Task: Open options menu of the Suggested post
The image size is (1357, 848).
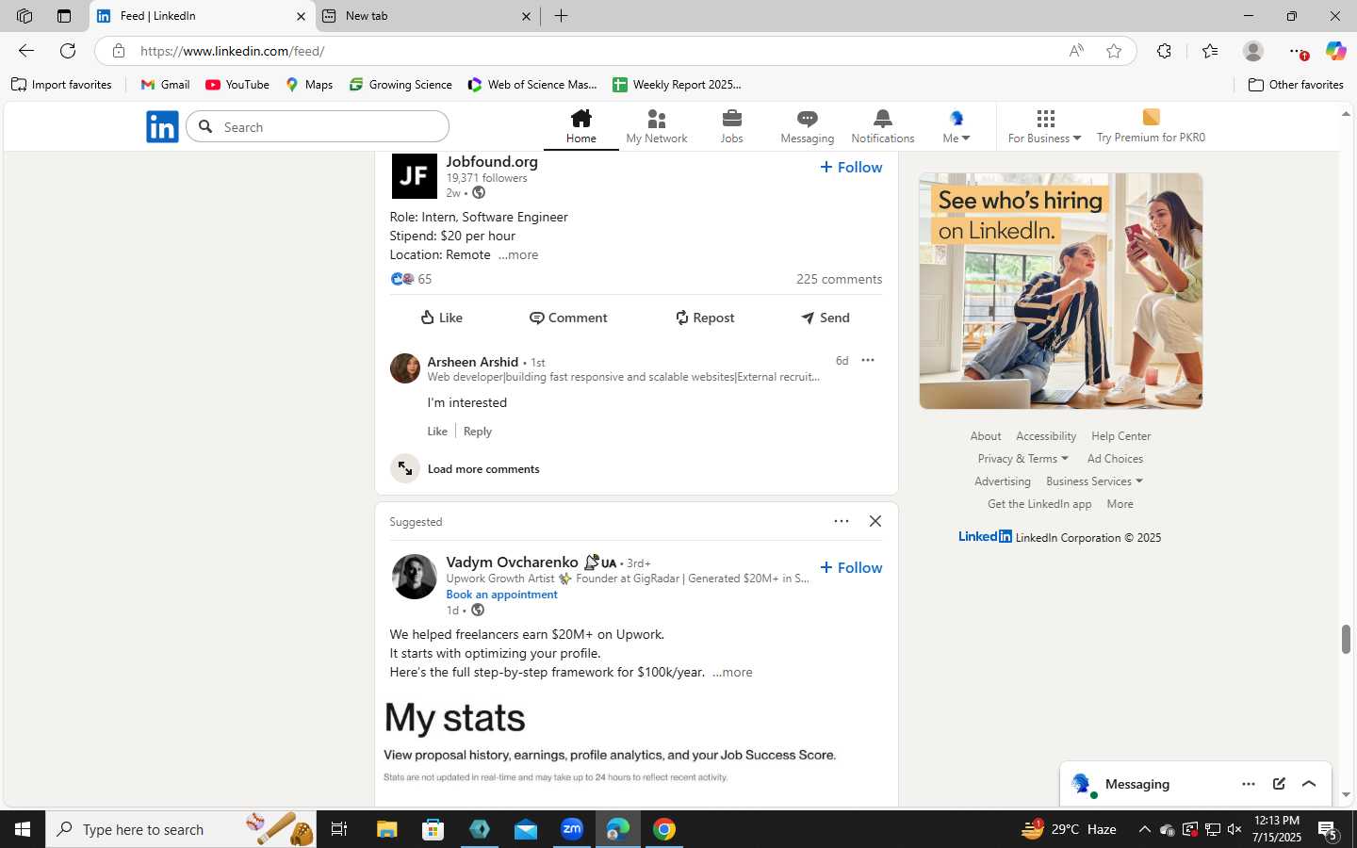Action: click(x=842, y=521)
